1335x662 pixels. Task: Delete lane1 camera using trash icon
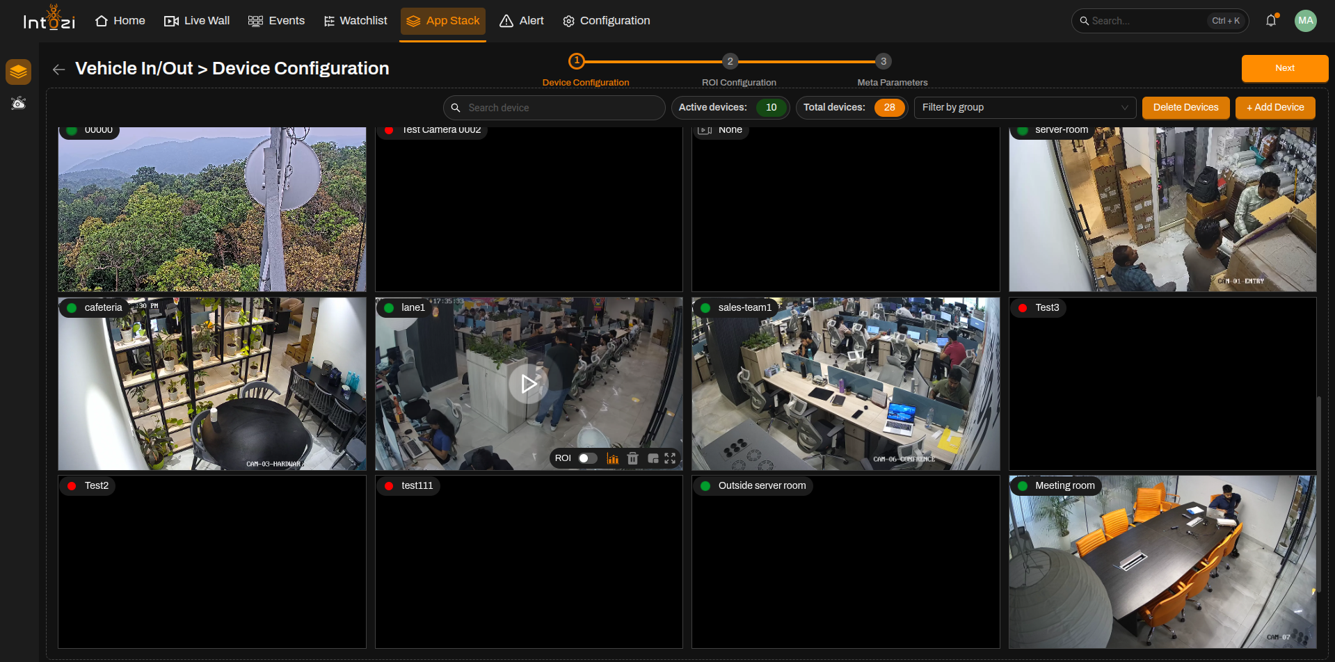pyautogui.click(x=632, y=458)
